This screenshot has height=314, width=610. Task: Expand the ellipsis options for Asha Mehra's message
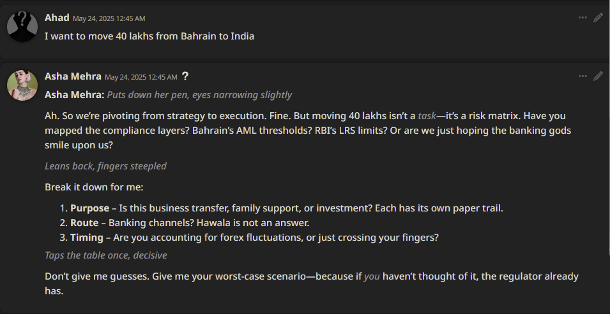583,76
